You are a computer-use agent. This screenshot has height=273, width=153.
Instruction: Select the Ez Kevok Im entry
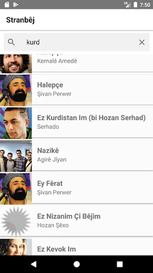point(76,247)
